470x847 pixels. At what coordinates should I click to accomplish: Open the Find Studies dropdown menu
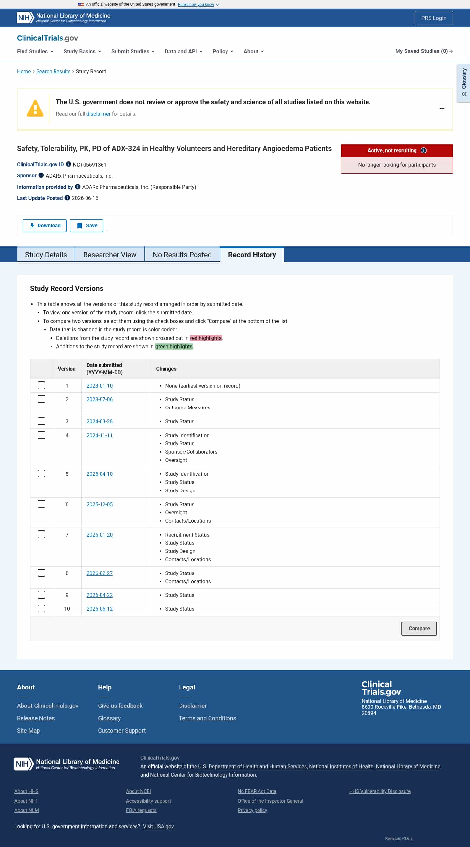point(35,51)
